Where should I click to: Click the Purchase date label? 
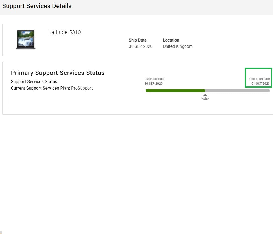(154, 79)
